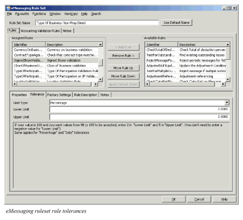Select the Signed Share validation row

click(55, 60)
